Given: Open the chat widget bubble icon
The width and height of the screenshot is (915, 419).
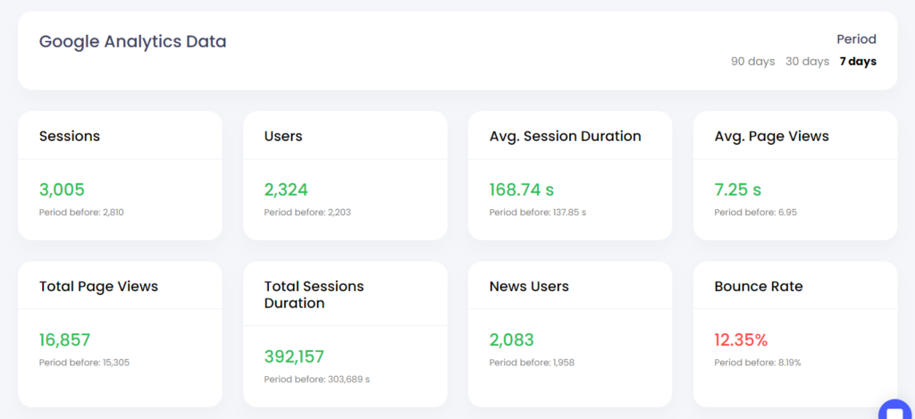Looking at the screenshot, I should (x=896, y=410).
